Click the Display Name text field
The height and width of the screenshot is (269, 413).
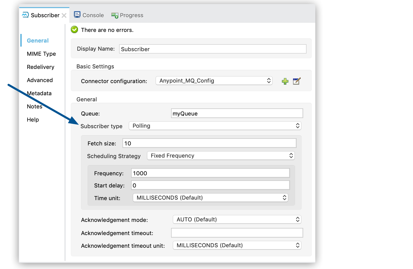pos(213,49)
